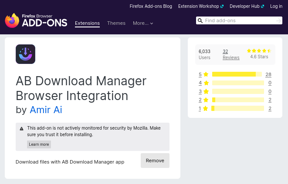Click the star icon in the 4-star row
The width and height of the screenshot is (288, 184).
coord(206,83)
